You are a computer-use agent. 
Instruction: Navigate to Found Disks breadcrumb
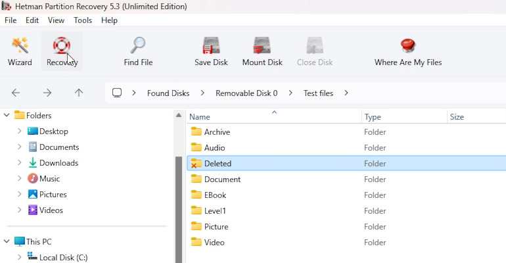168,93
